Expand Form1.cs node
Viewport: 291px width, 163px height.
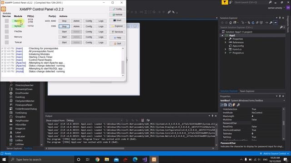(x=226, y=49)
